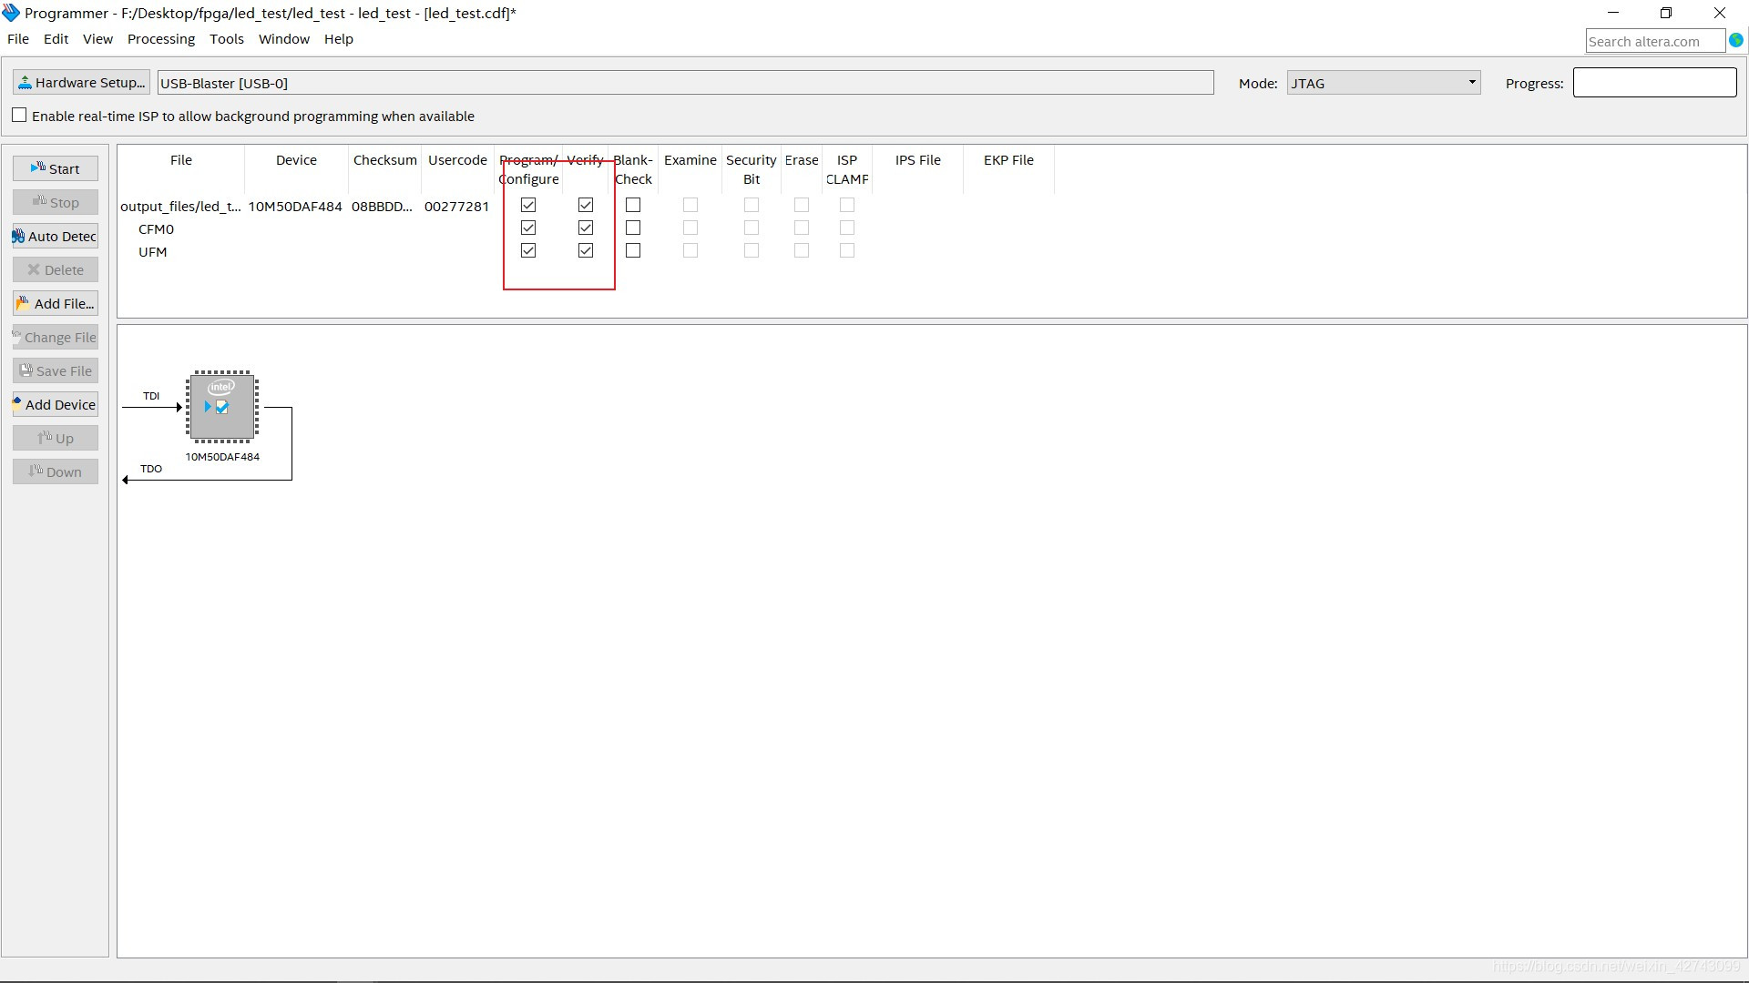
Task: Select the output_files/led_t... file row
Action: (x=180, y=207)
